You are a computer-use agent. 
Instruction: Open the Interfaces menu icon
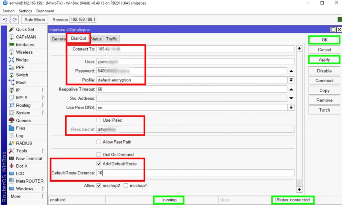(x=12, y=45)
